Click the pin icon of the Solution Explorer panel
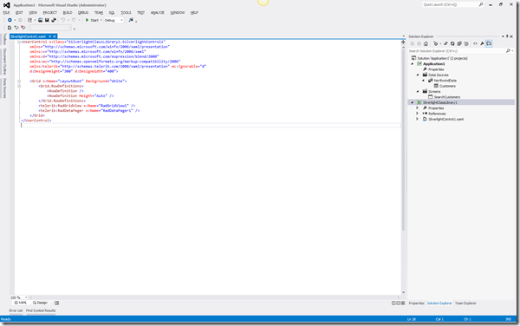Screen dimensions: 520x326 coord(507,36)
